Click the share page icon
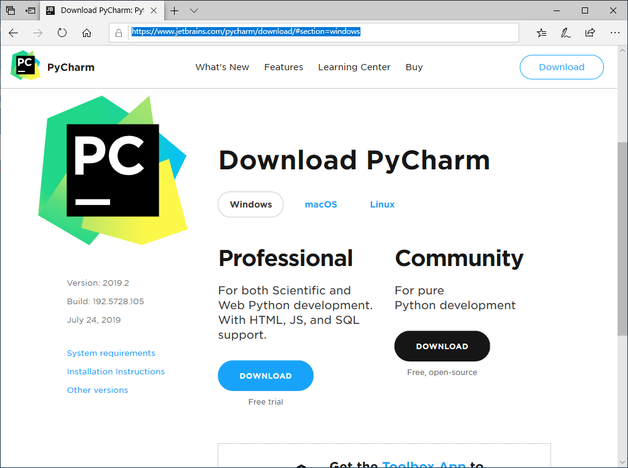This screenshot has height=468, width=628. coord(590,33)
